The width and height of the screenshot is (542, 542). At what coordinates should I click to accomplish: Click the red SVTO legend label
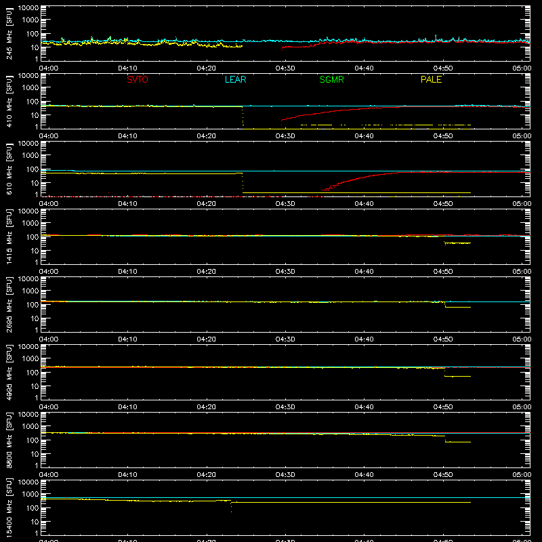(x=138, y=79)
